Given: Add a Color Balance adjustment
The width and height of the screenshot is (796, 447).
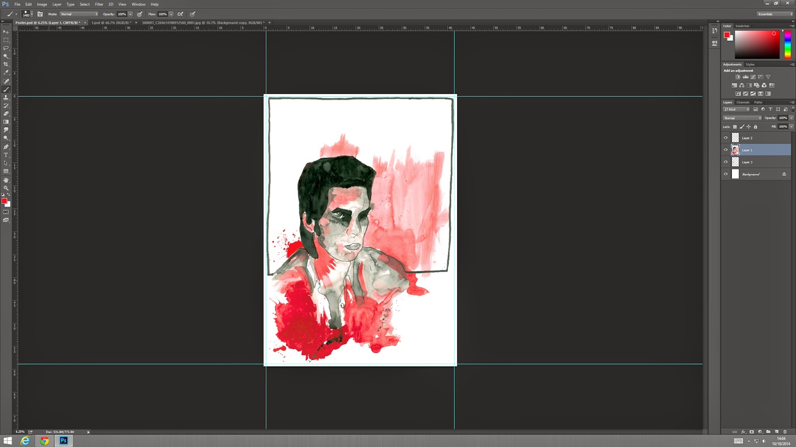Looking at the screenshot, I should (742, 85).
